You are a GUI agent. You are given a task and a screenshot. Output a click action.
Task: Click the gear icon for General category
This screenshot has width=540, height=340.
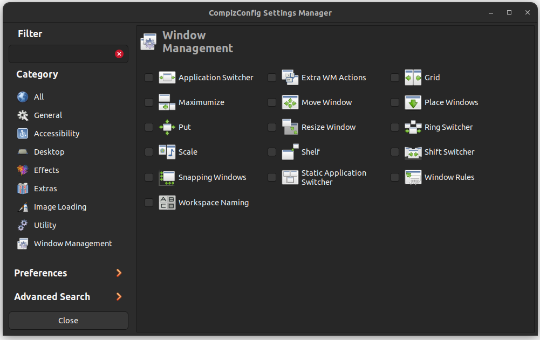23,115
